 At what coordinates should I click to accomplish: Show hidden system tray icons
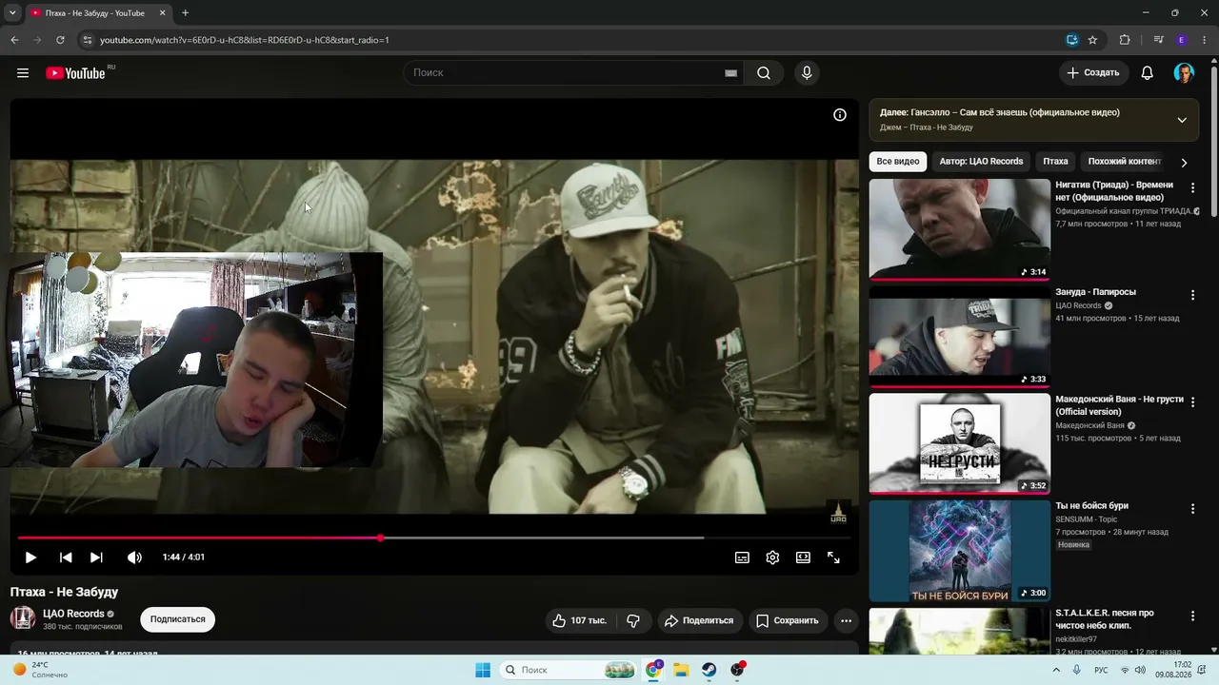tap(1055, 670)
